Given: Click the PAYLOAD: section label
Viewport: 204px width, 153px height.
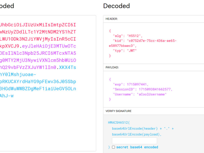Looking at the screenshot, I should click(x=113, y=67).
